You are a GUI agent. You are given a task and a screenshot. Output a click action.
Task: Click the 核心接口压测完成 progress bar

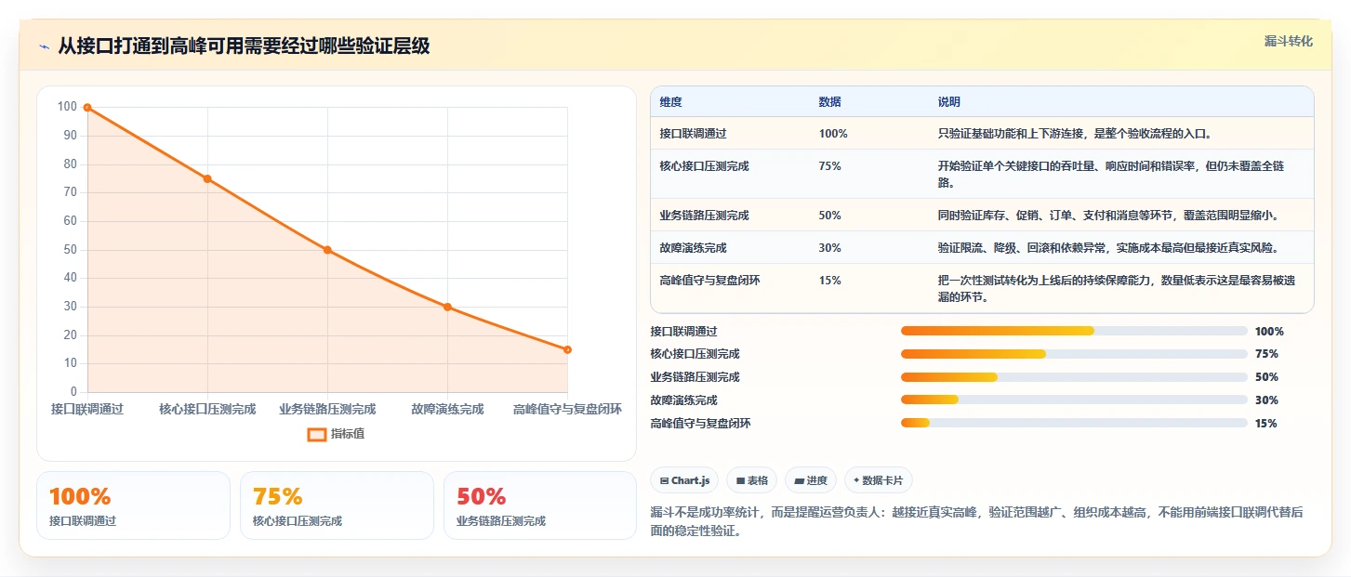tap(1074, 354)
